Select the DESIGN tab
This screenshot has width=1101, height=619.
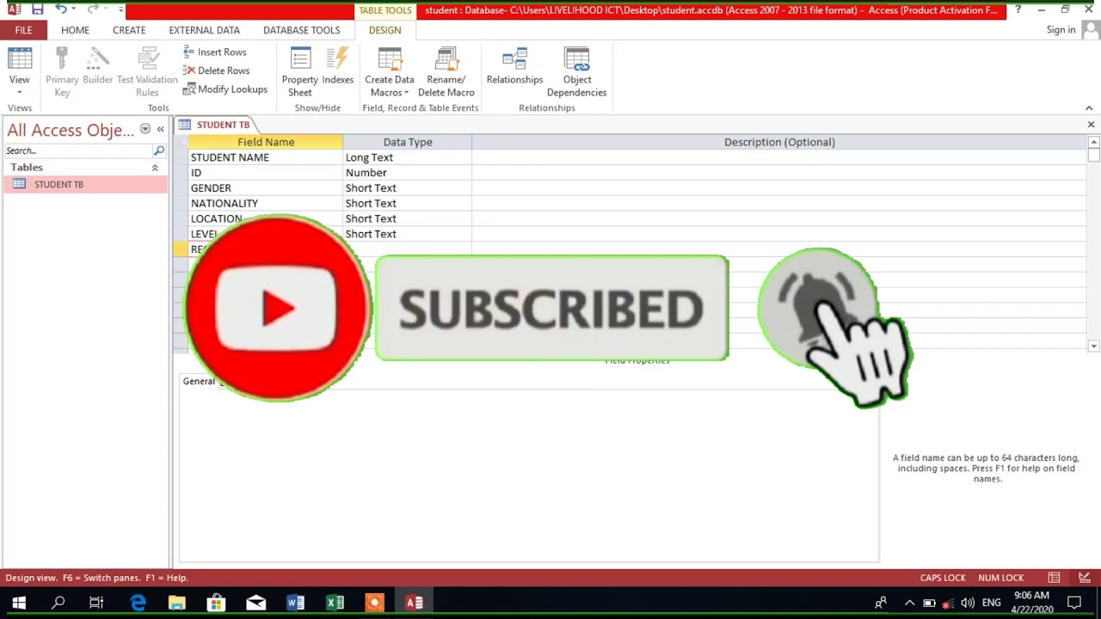[x=384, y=30]
